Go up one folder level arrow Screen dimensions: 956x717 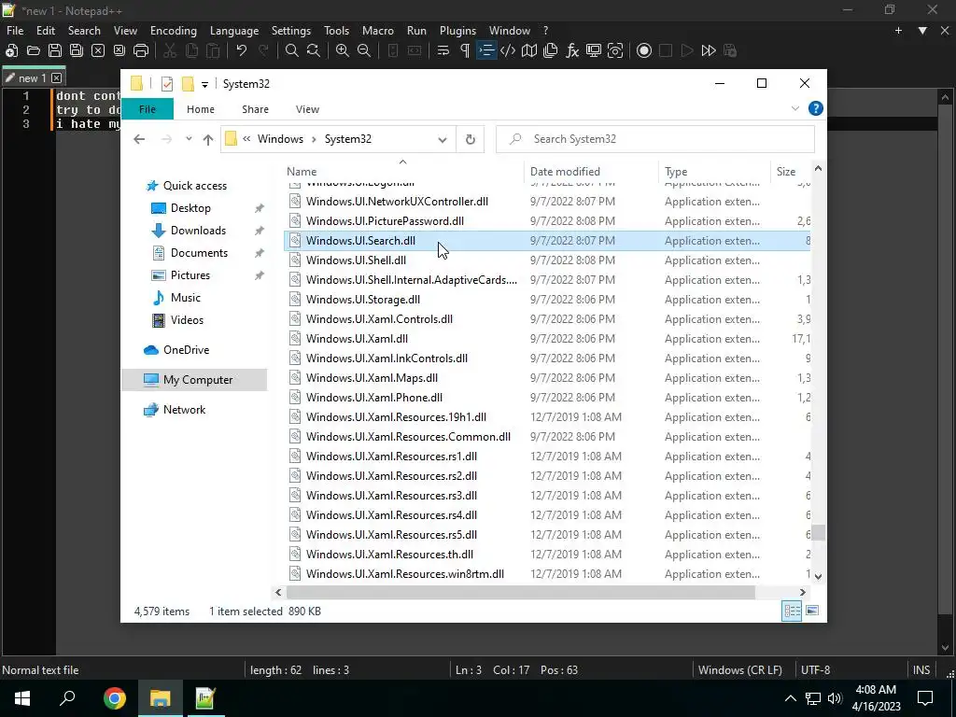(x=208, y=140)
